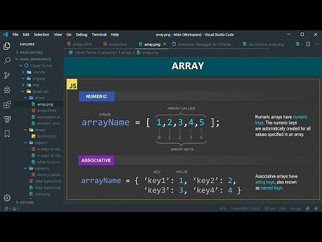Click the feedback smiley in the status bar

click(308, 208)
